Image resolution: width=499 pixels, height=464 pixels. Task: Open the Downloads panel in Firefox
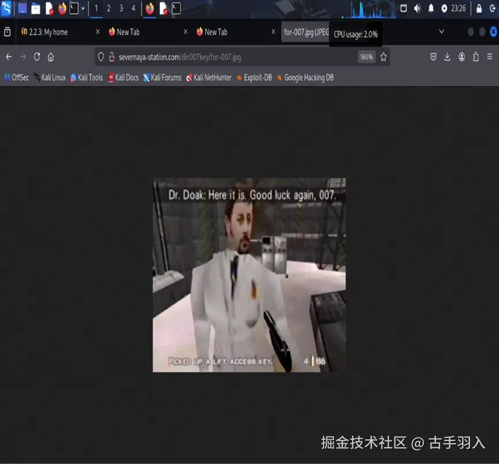click(x=447, y=56)
